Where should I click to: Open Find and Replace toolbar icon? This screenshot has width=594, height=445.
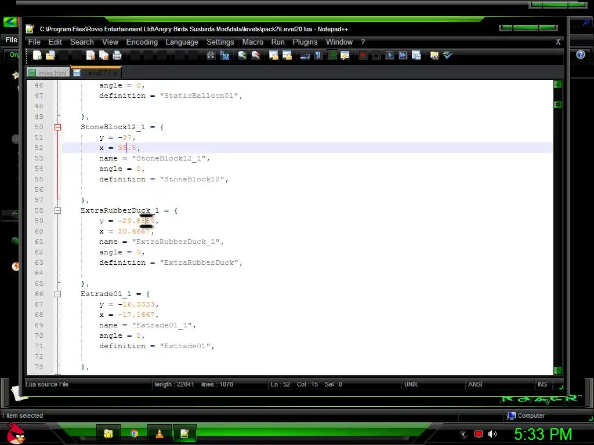point(224,55)
